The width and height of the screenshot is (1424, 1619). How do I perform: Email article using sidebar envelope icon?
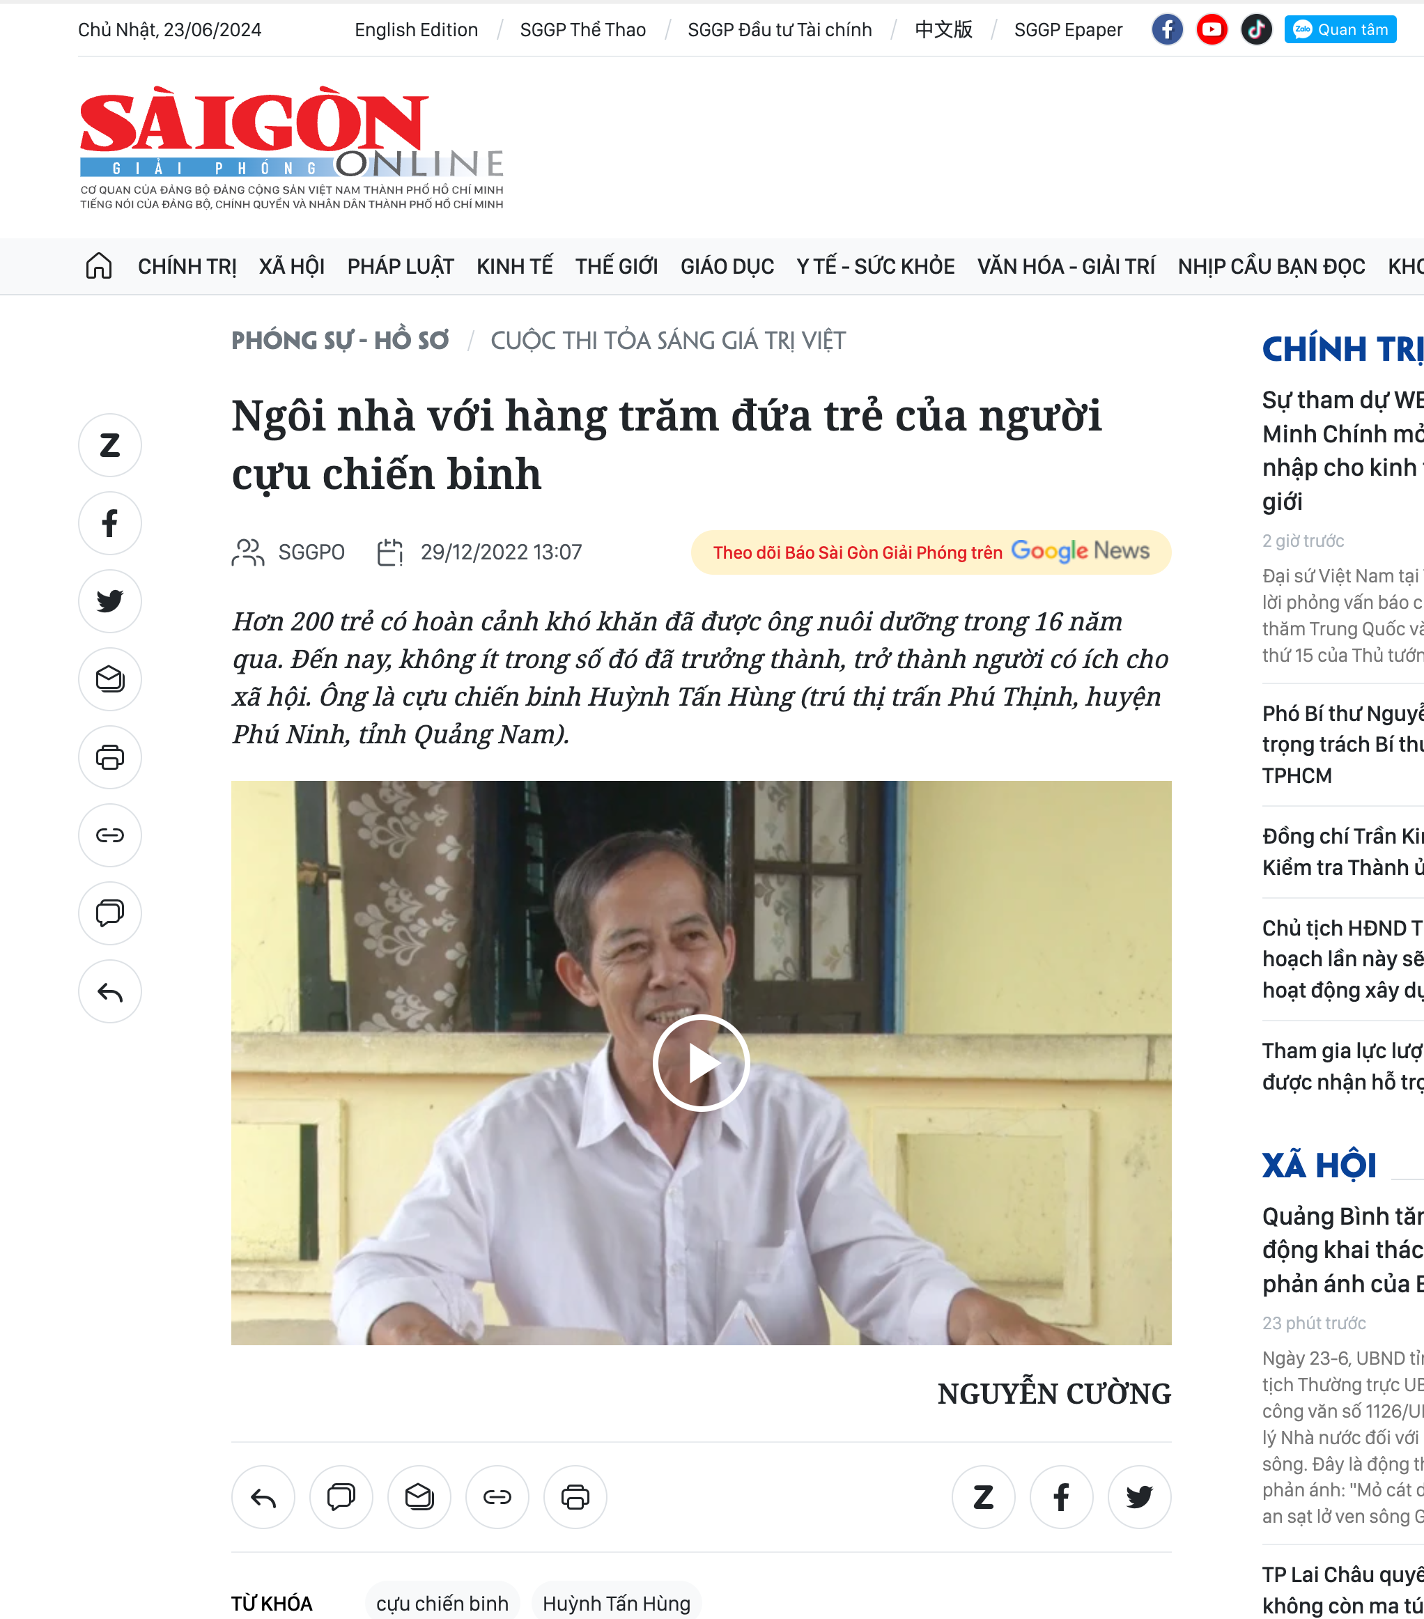click(110, 680)
